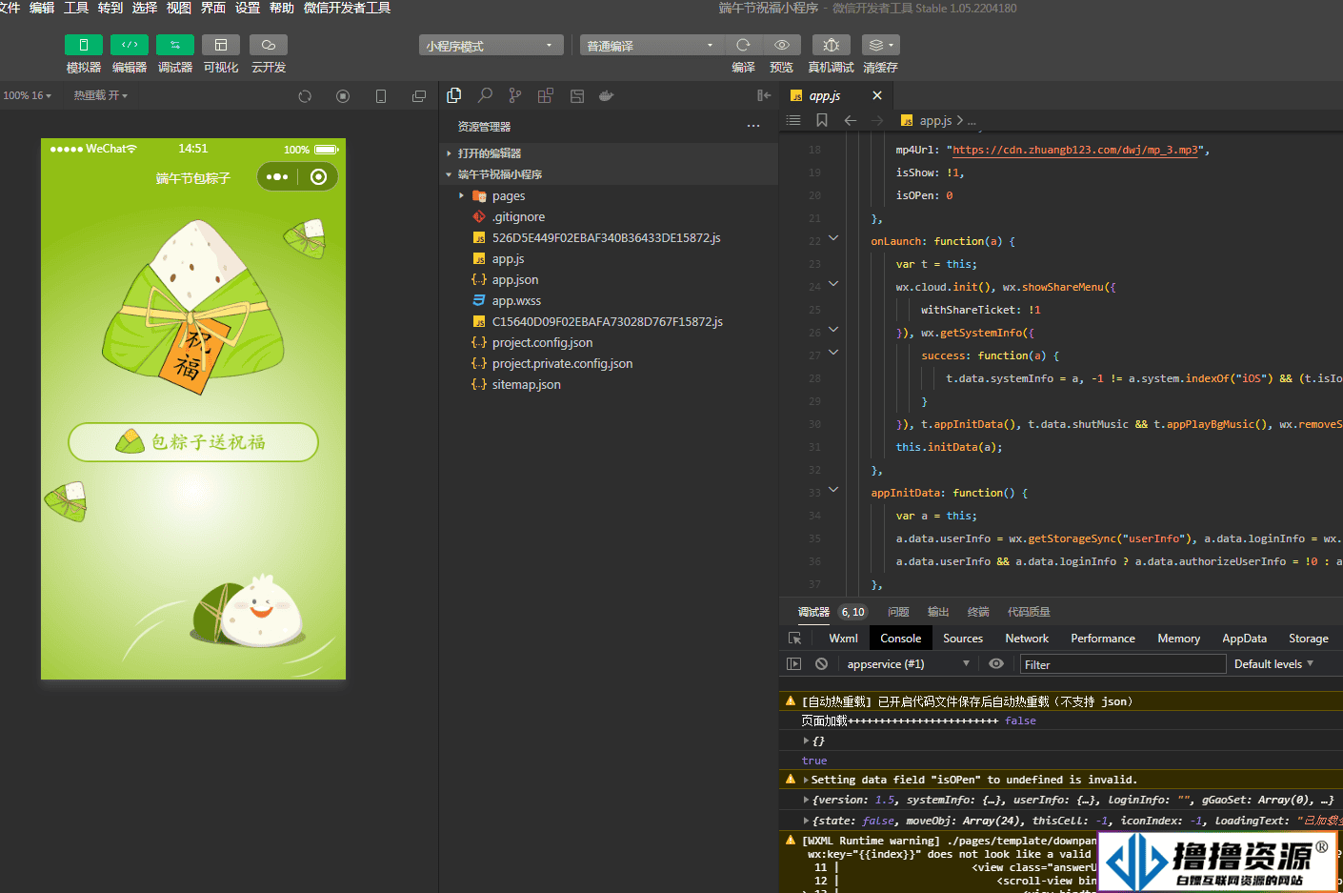
Task: Open the compile mode (普通编译) dropdown
Action: coord(651,45)
